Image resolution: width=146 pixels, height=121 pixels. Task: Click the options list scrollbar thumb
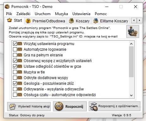(131, 62)
